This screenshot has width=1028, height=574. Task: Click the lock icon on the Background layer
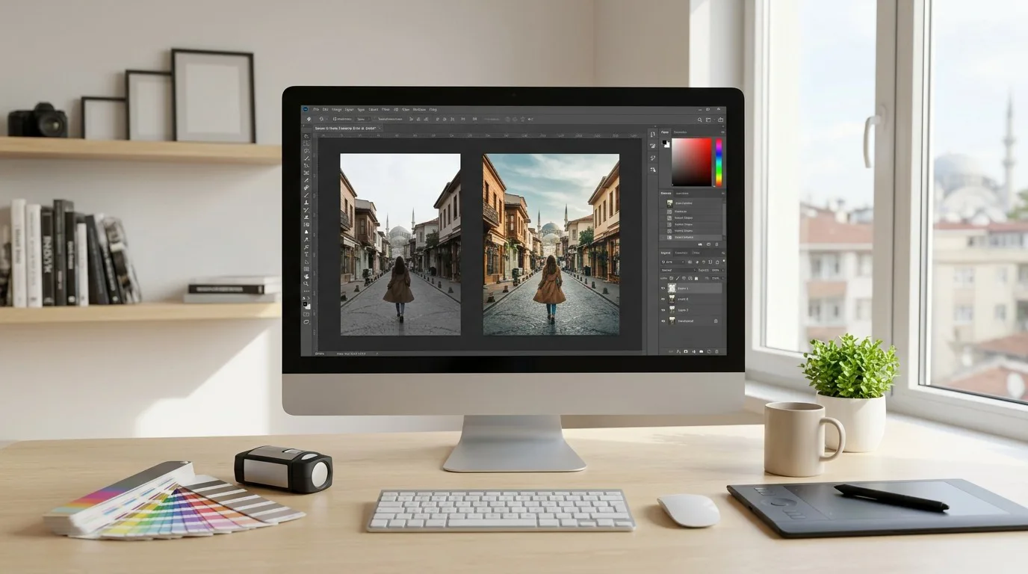pyautogui.click(x=716, y=321)
